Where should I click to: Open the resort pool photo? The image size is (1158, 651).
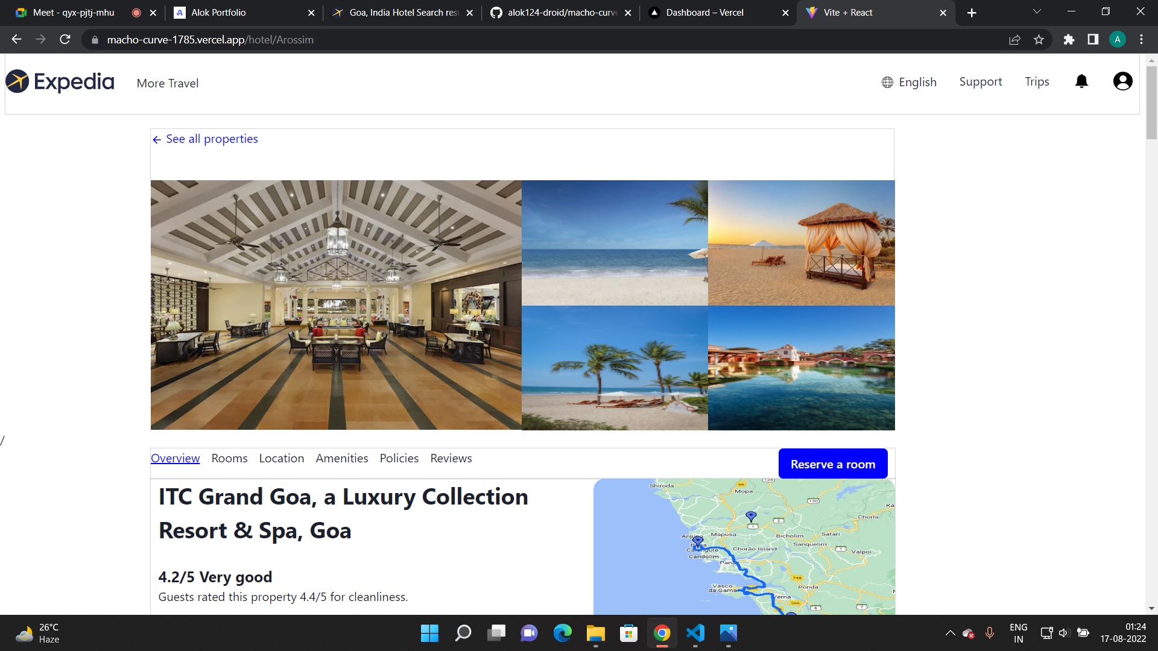(802, 368)
